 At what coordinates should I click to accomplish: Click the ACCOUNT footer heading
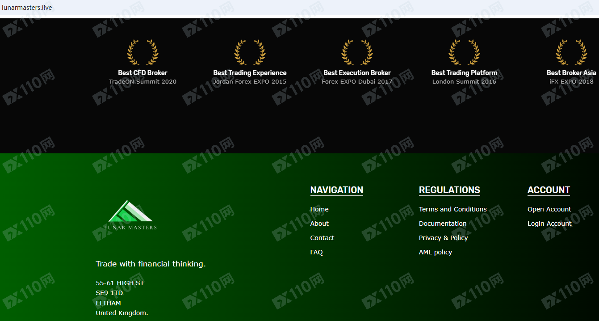click(x=549, y=190)
